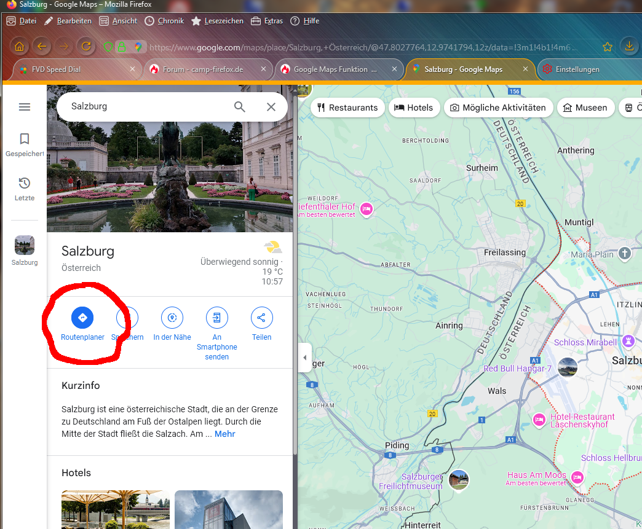This screenshot has height=529, width=642.
Task: Filter map by Hotels
Action: pos(414,108)
